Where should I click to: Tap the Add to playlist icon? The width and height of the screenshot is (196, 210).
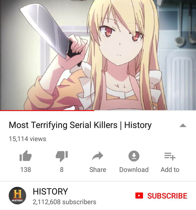tap(170, 156)
